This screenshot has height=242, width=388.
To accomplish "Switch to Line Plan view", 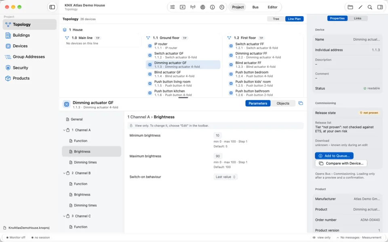I will pyautogui.click(x=294, y=19).
